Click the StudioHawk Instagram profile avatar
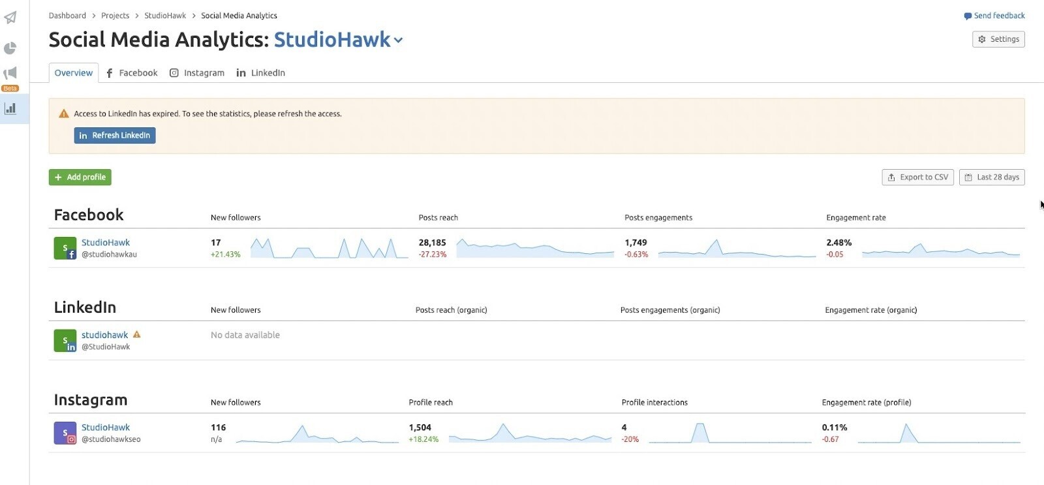1044x485 pixels. point(65,433)
